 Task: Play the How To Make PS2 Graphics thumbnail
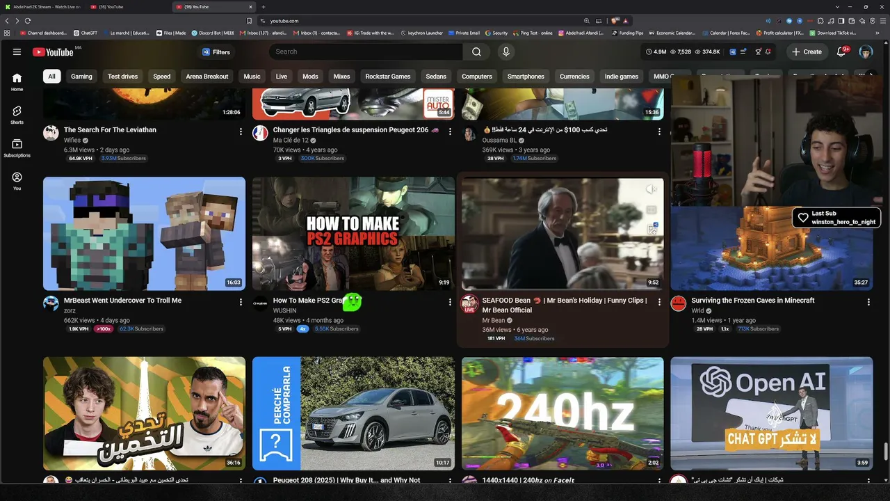pos(353,234)
